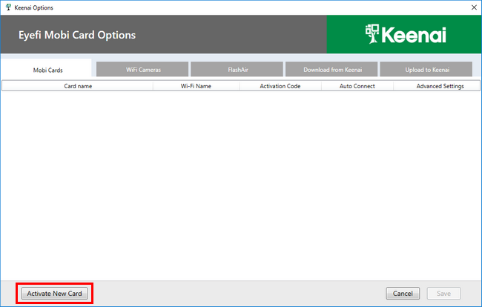Select the Upload to Keenai tab
The image size is (482, 307).
point(426,70)
